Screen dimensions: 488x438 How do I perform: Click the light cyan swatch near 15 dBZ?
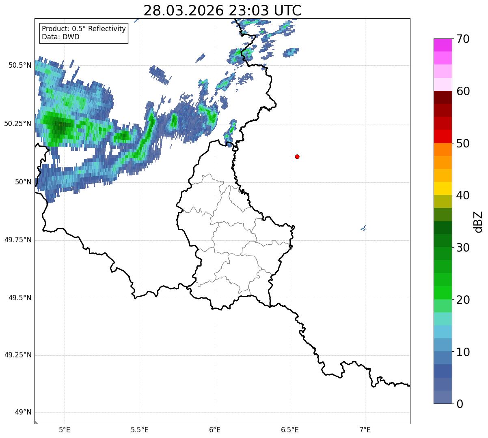(x=443, y=319)
